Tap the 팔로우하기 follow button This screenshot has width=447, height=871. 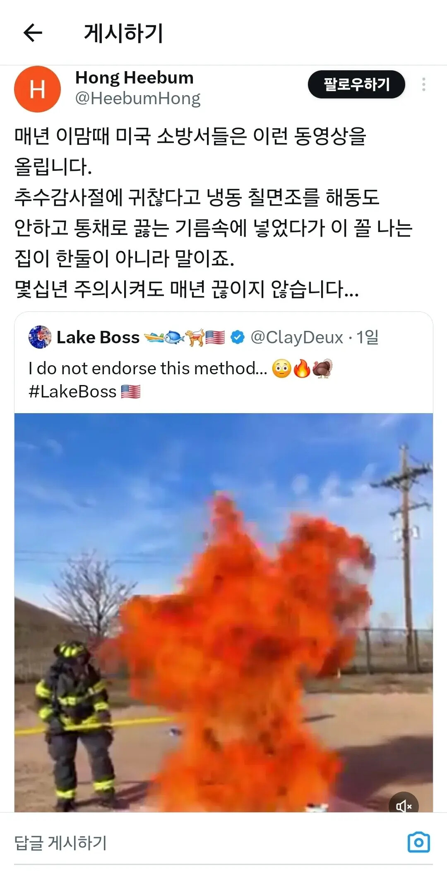(356, 84)
